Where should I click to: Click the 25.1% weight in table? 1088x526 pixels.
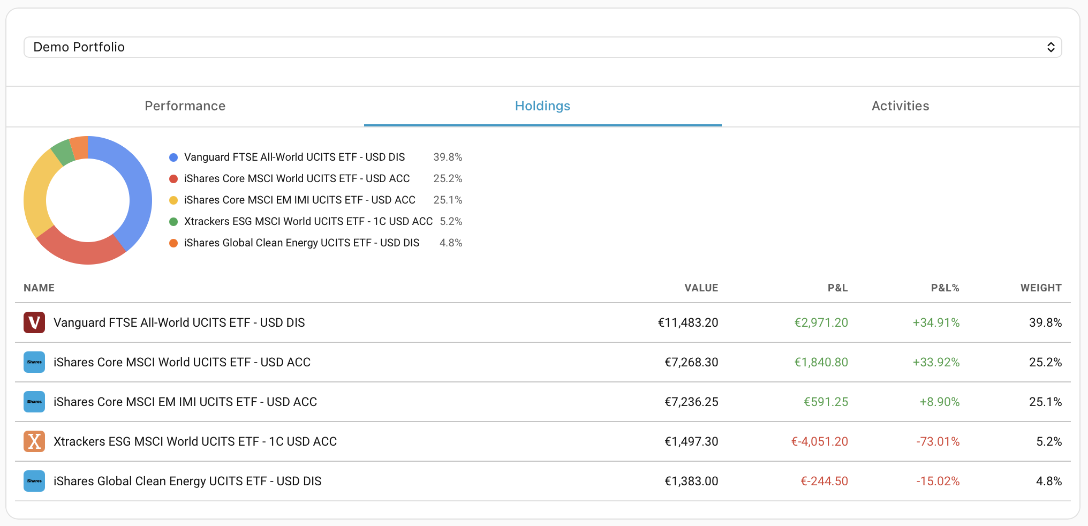(1045, 402)
